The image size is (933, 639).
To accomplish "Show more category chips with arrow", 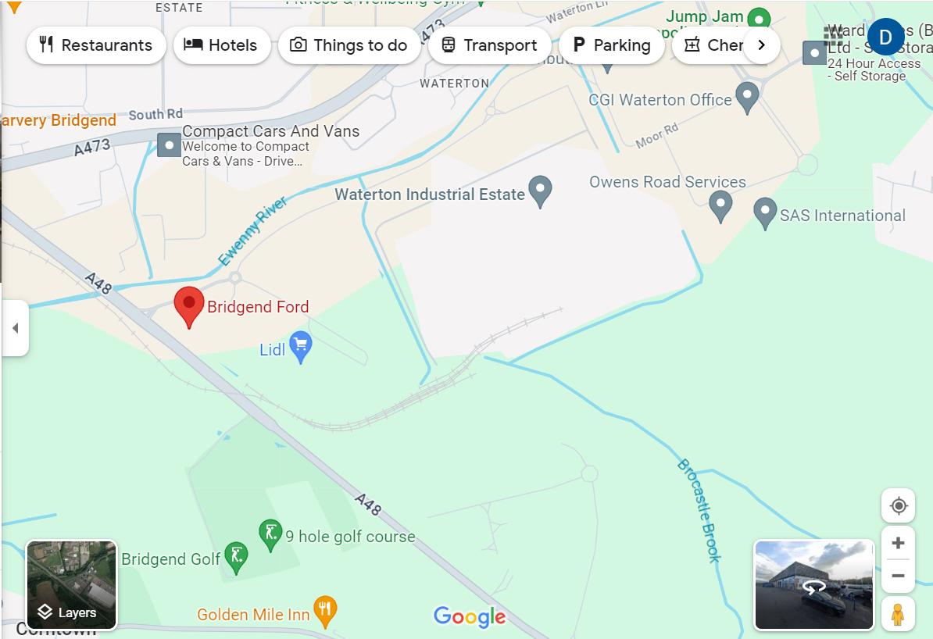I will pos(761,45).
